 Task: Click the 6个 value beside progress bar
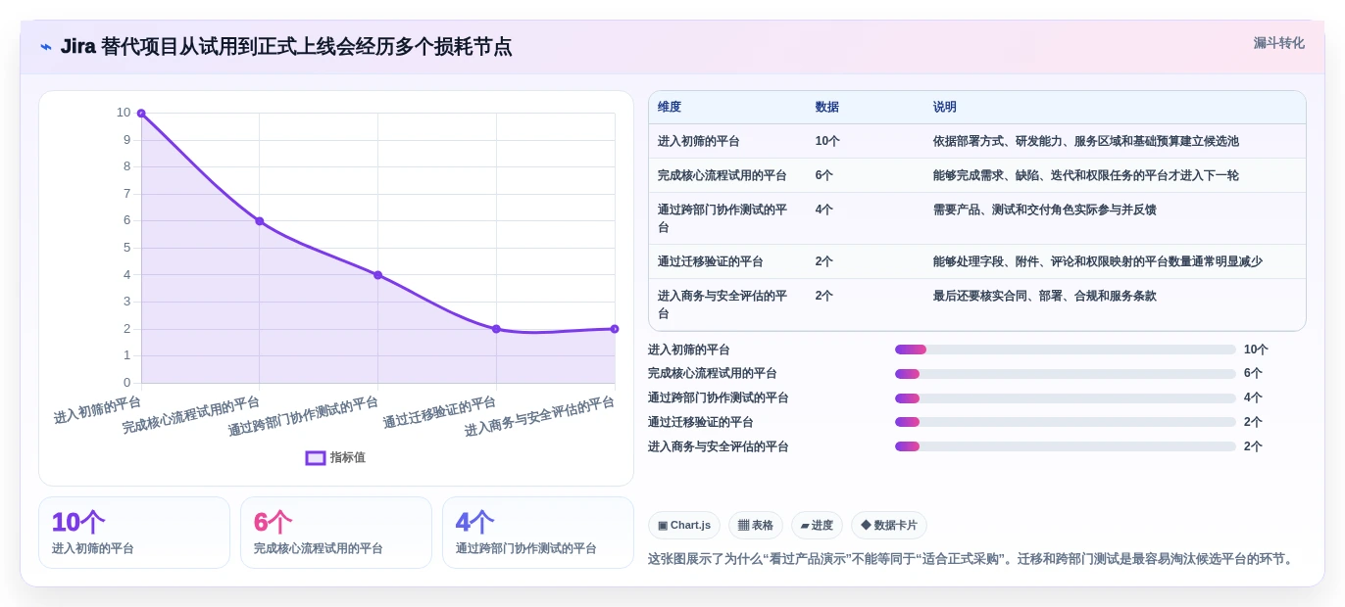point(1253,374)
